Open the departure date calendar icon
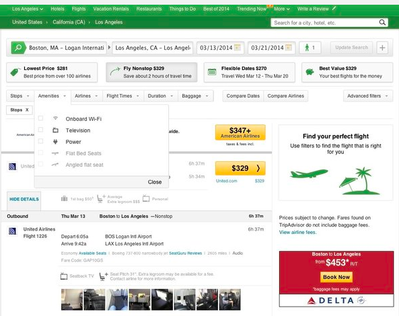The image size is (399, 316). click(237, 48)
